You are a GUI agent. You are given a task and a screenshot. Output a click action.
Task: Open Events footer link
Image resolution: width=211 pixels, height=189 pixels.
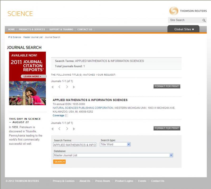(x=142, y=181)
